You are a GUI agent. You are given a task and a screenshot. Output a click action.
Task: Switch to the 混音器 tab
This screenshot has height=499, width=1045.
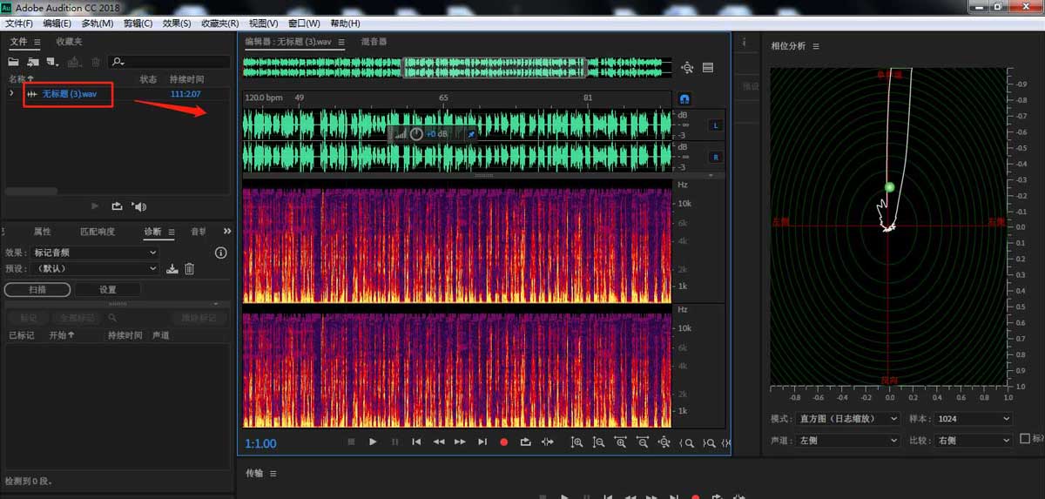[x=374, y=42]
